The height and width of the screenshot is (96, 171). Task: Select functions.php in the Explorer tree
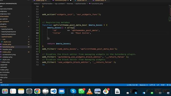[8, 47]
